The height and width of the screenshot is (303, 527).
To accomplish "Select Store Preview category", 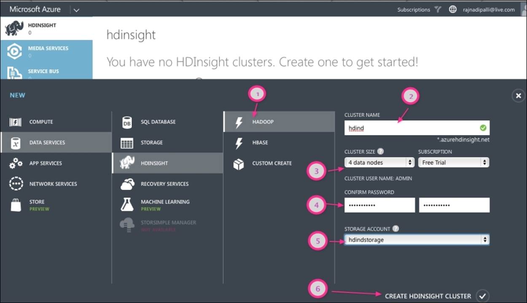I will (x=56, y=205).
